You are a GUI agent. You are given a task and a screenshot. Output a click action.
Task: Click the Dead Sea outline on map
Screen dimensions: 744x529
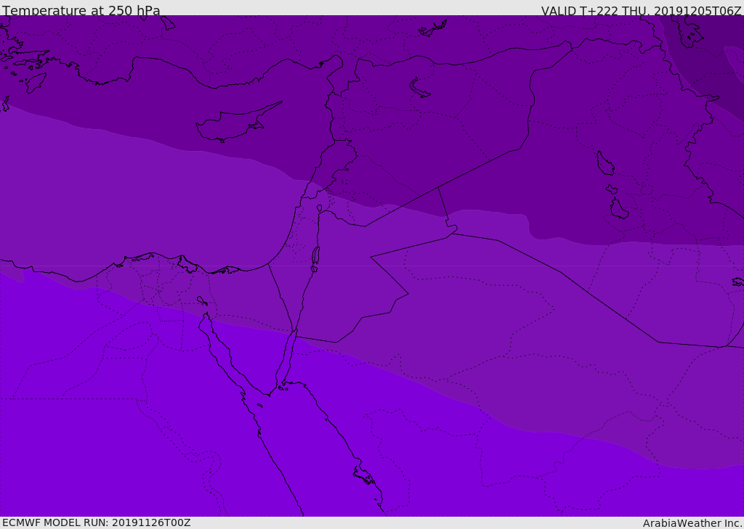pos(315,256)
